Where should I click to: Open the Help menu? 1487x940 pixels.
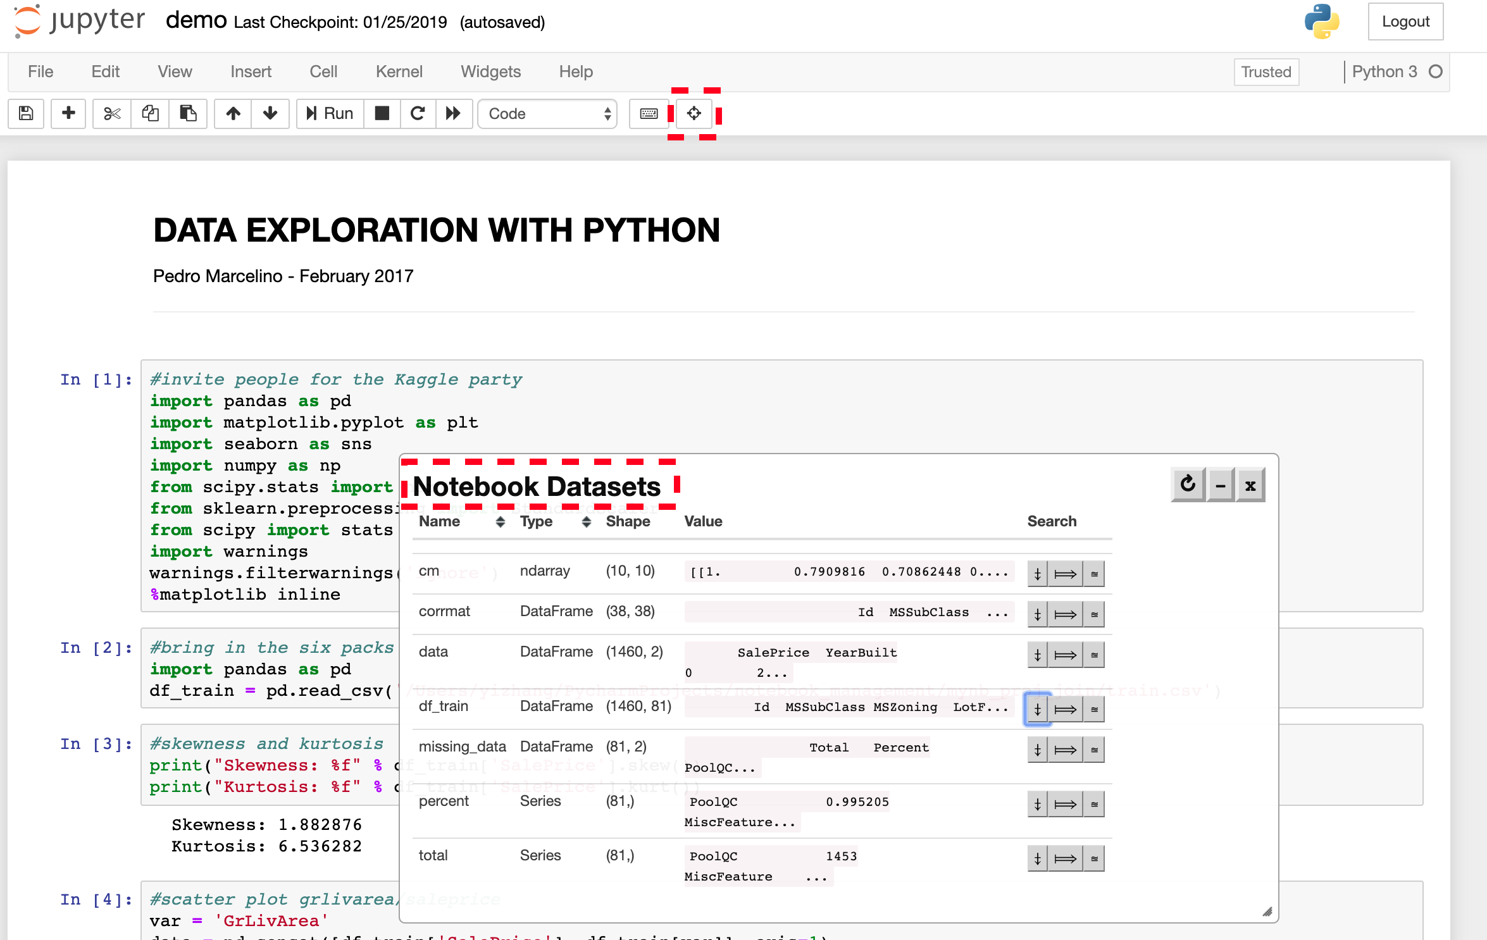(576, 71)
